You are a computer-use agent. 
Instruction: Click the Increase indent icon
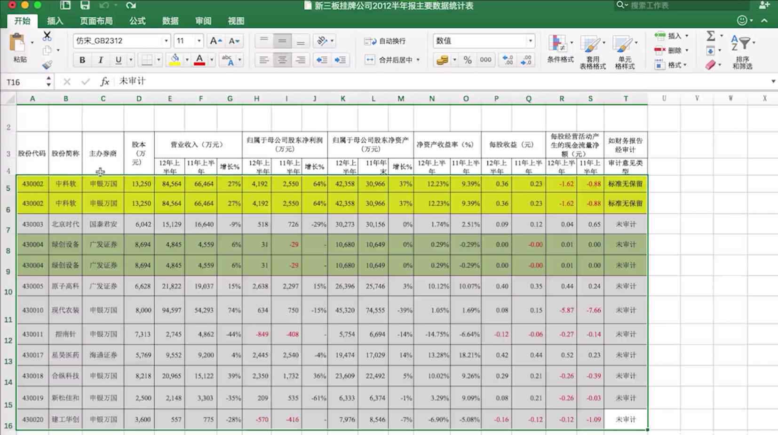[340, 60]
